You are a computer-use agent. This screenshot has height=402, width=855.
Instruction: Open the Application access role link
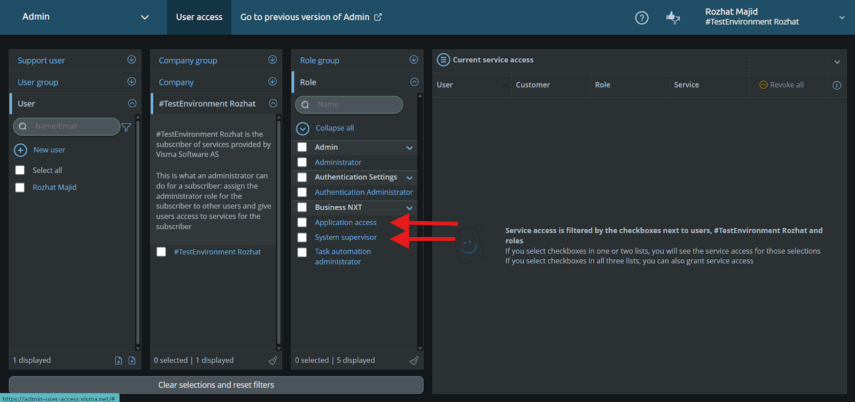coord(346,222)
